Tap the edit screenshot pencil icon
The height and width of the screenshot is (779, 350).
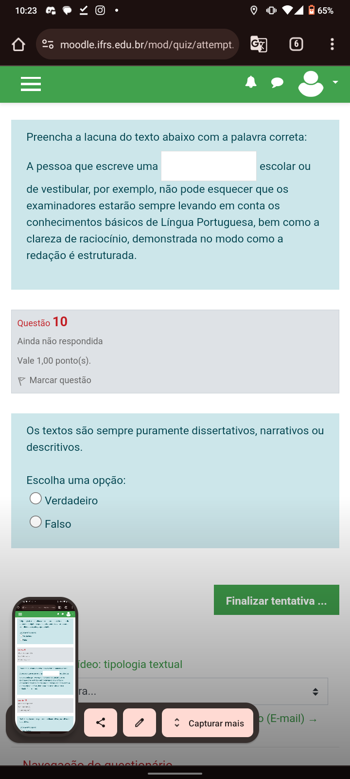[x=140, y=723]
